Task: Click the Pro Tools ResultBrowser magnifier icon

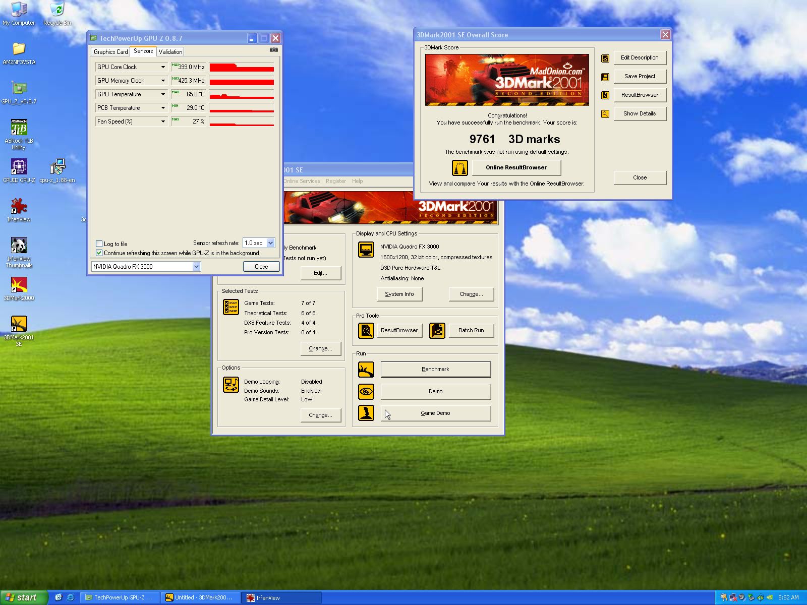Action: point(366,330)
